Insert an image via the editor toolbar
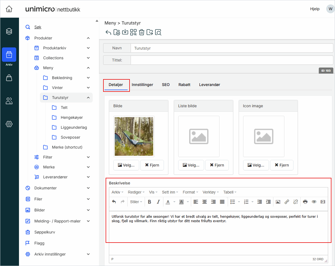Viewport: 335px width, 266px height. pyautogui.click(x=278, y=202)
